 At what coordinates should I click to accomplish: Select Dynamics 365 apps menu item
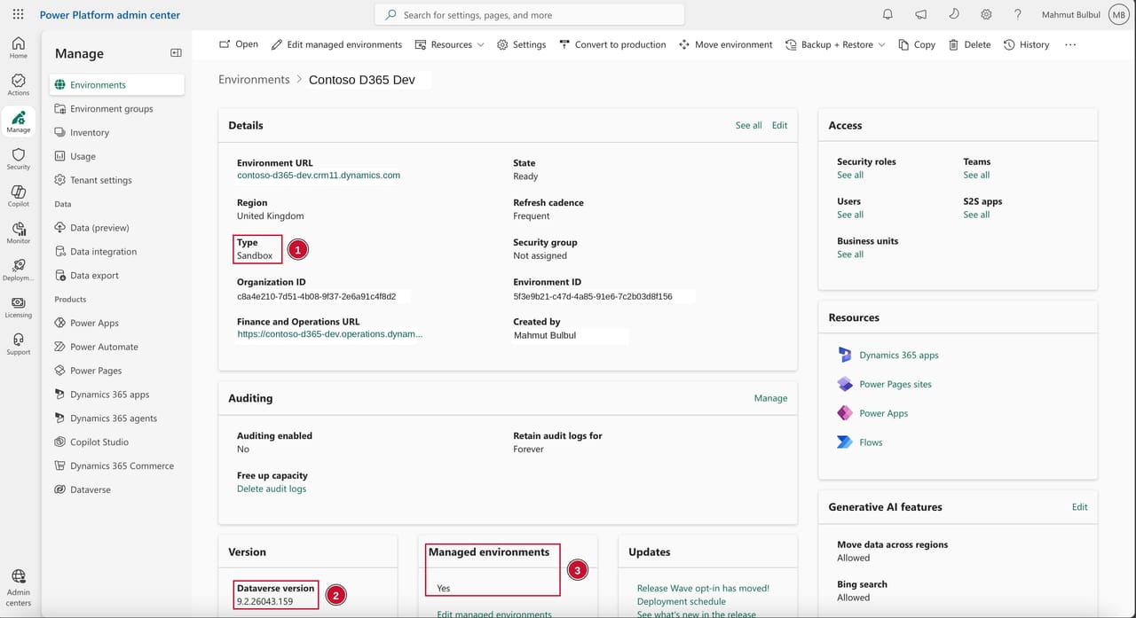click(x=117, y=395)
